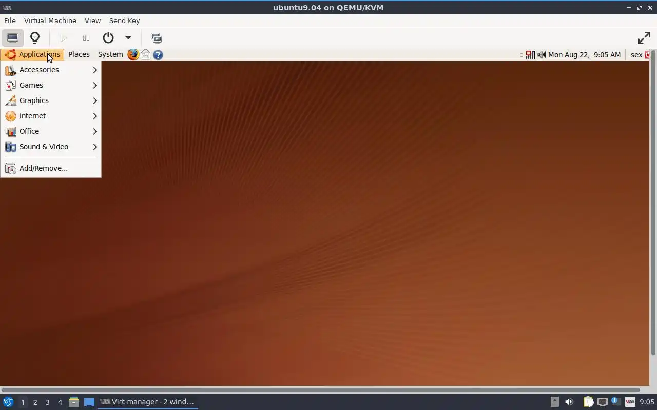Open the mail launcher in guest panel
The image size is (657, 410).
tap(146, 54)
